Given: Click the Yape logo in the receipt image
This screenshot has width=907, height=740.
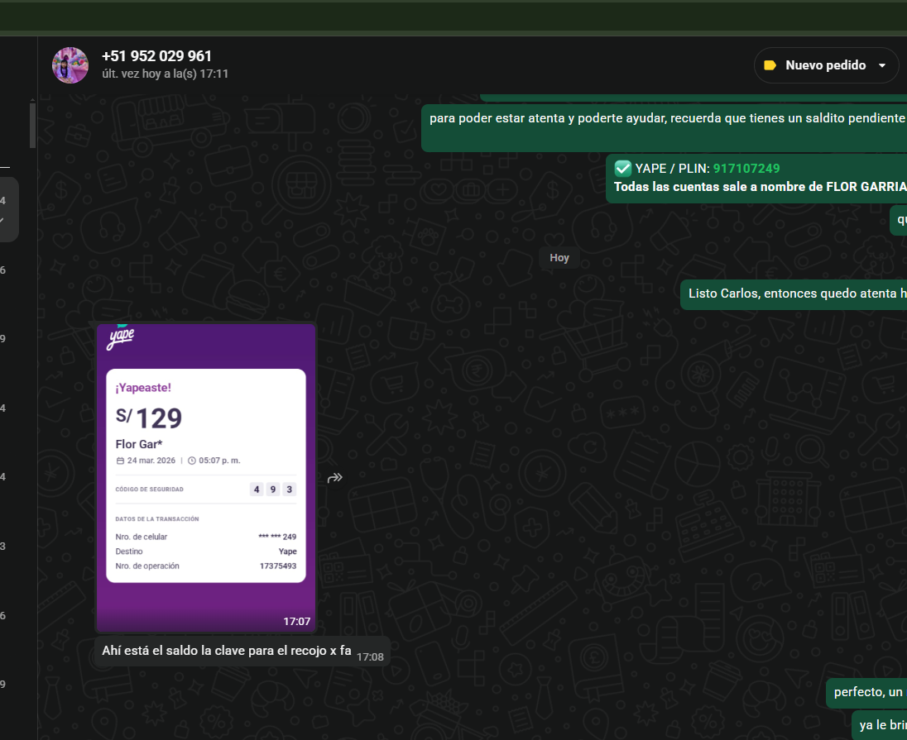Looking at the screenshot, I should tap(121, 338).
